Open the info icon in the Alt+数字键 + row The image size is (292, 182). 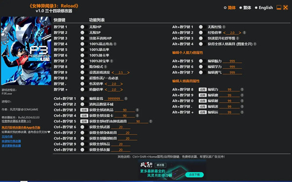pos(242,112)
